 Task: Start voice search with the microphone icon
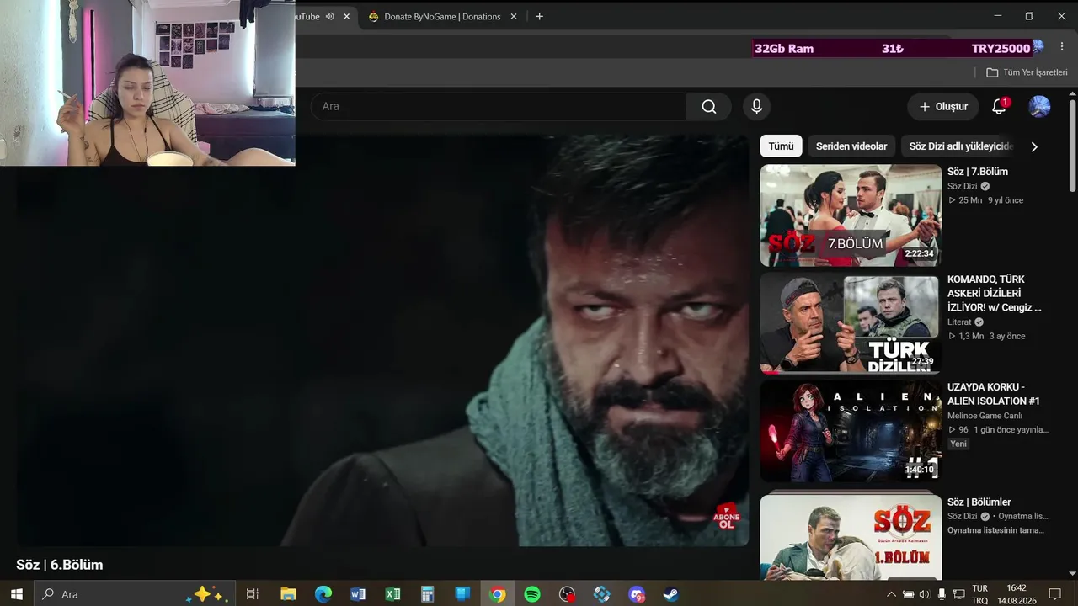[x=756, y=107]
